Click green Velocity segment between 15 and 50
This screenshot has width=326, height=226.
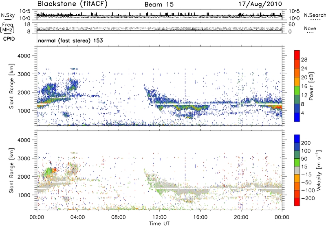coord(297,162)
